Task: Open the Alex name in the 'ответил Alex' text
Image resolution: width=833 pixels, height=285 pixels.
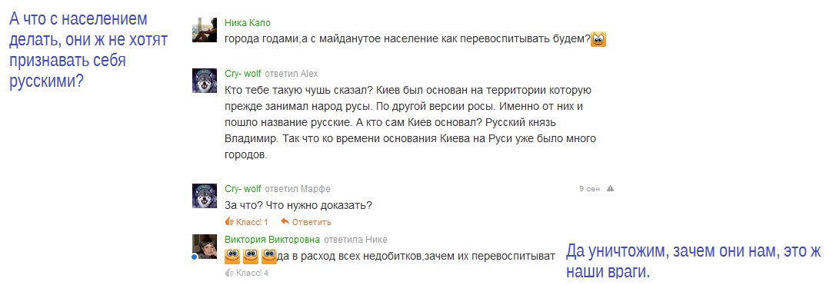Action: (309, 73)
